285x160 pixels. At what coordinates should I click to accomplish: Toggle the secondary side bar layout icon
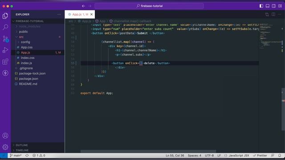(x=274, y=6)
